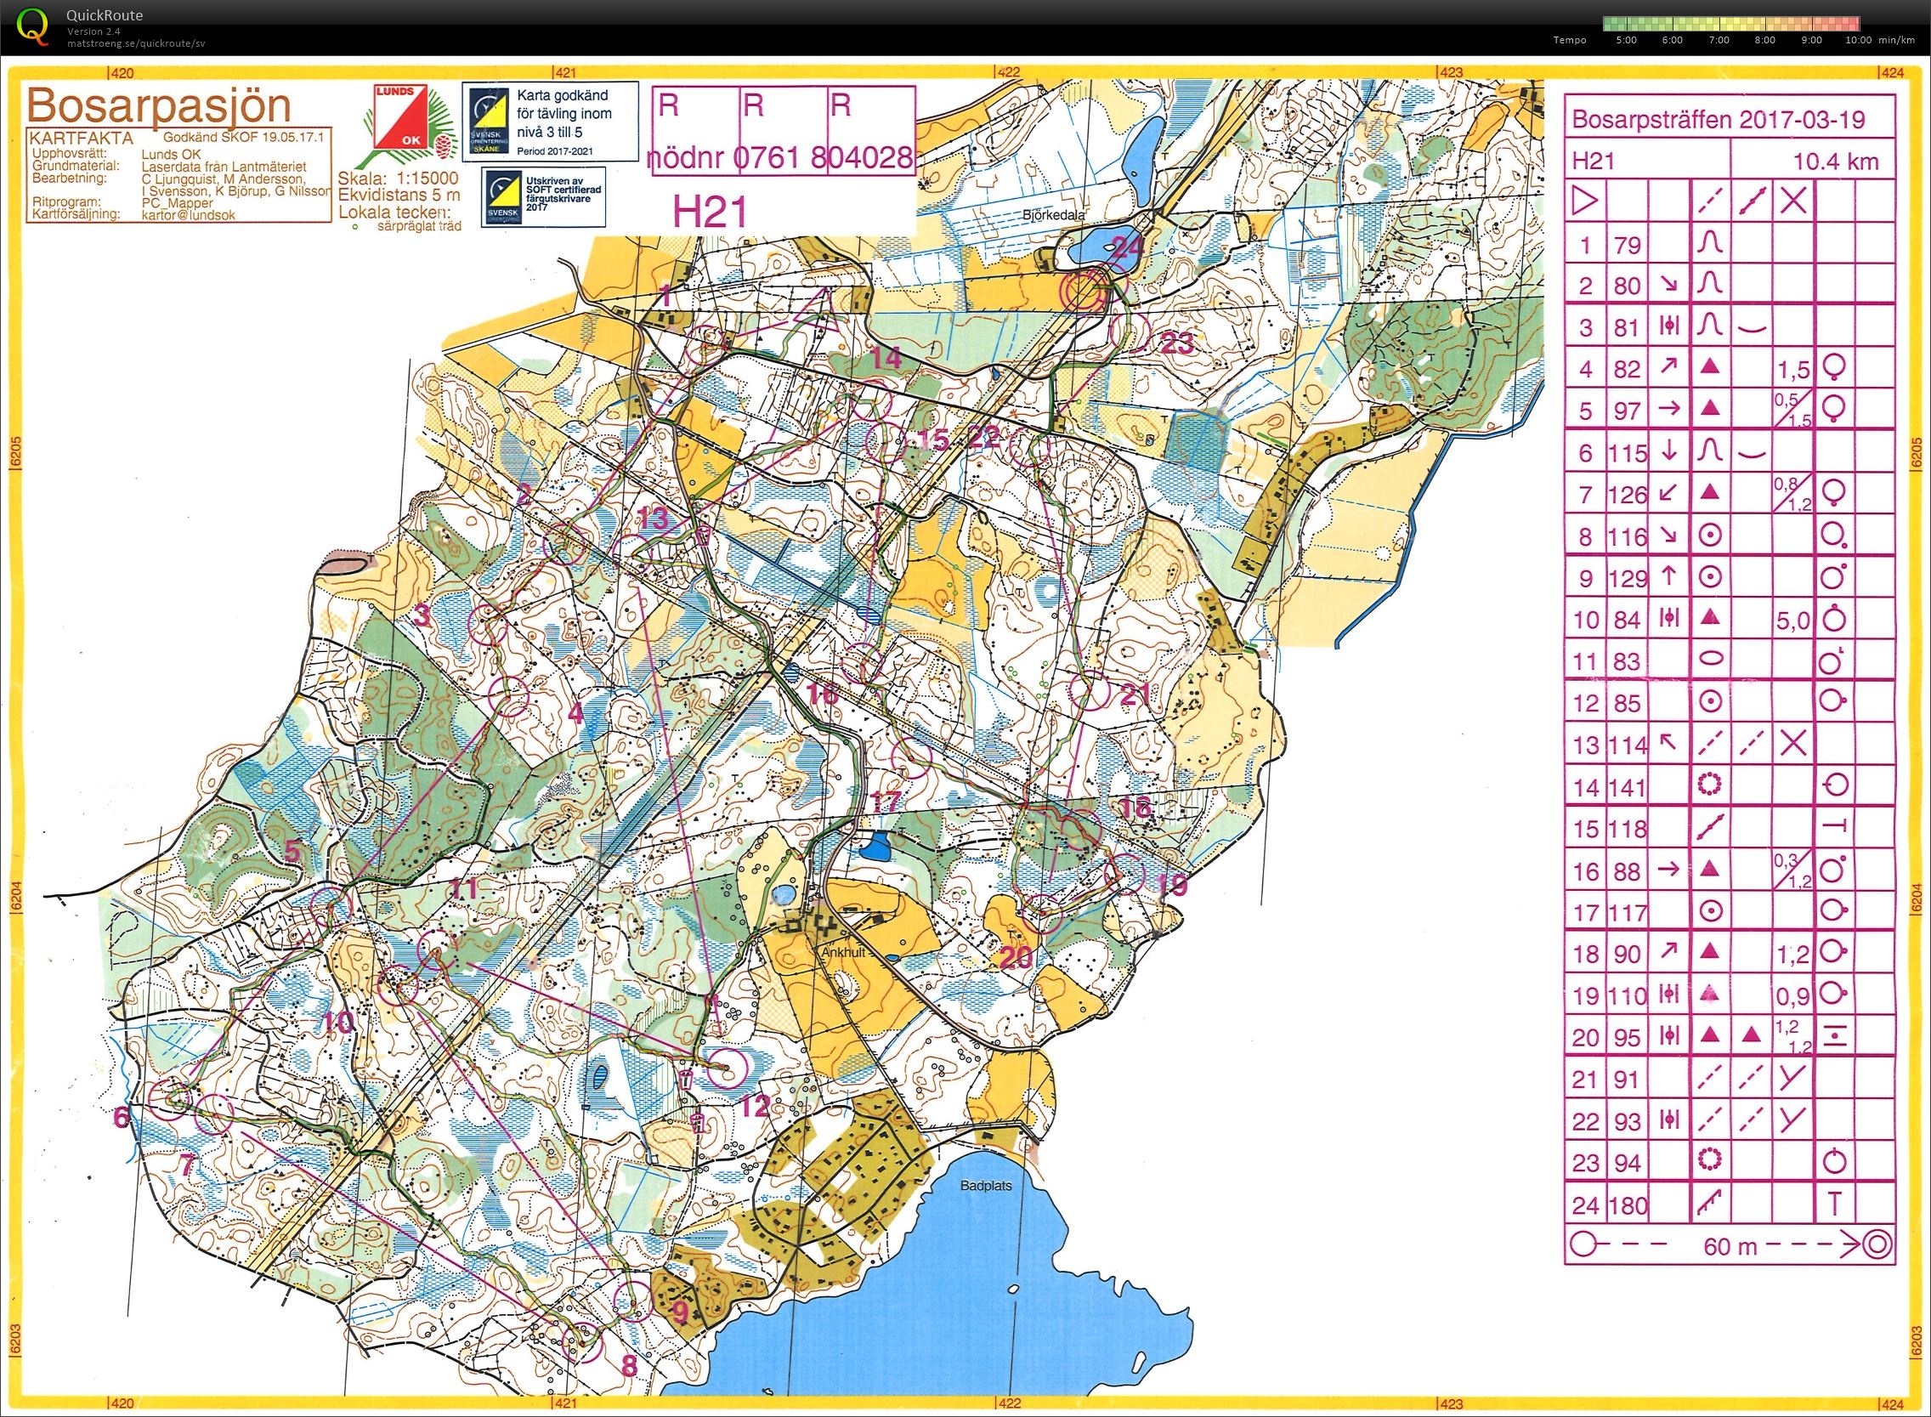Click the finish double-circle symbol in table
Viewport: 1931px width, 1417px height.
[1876, 1244]
